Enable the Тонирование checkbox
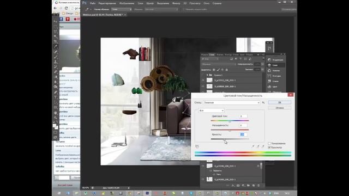 (269, 143)
